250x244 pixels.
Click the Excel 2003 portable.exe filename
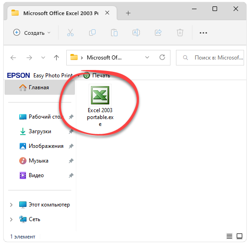(x=100, y=117)
